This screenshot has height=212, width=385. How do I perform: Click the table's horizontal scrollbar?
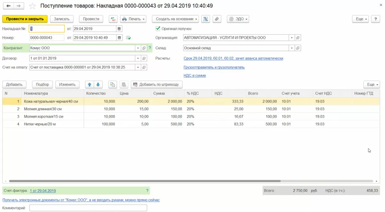tap(144, 181)
